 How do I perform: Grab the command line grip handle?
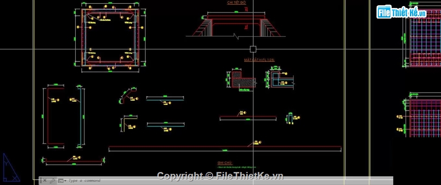pyautogui.click(x=40, y=180)
